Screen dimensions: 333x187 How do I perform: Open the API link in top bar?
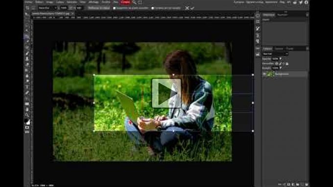[x=288, y=2]
